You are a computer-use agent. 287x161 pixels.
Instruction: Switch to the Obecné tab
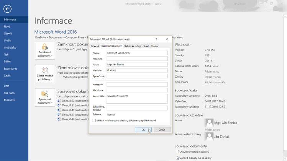(x=95, y=46)
